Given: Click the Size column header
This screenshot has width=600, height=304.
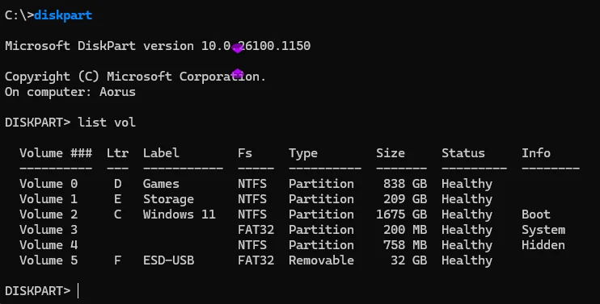Looking at the screenshot, I should coord(391,153).
